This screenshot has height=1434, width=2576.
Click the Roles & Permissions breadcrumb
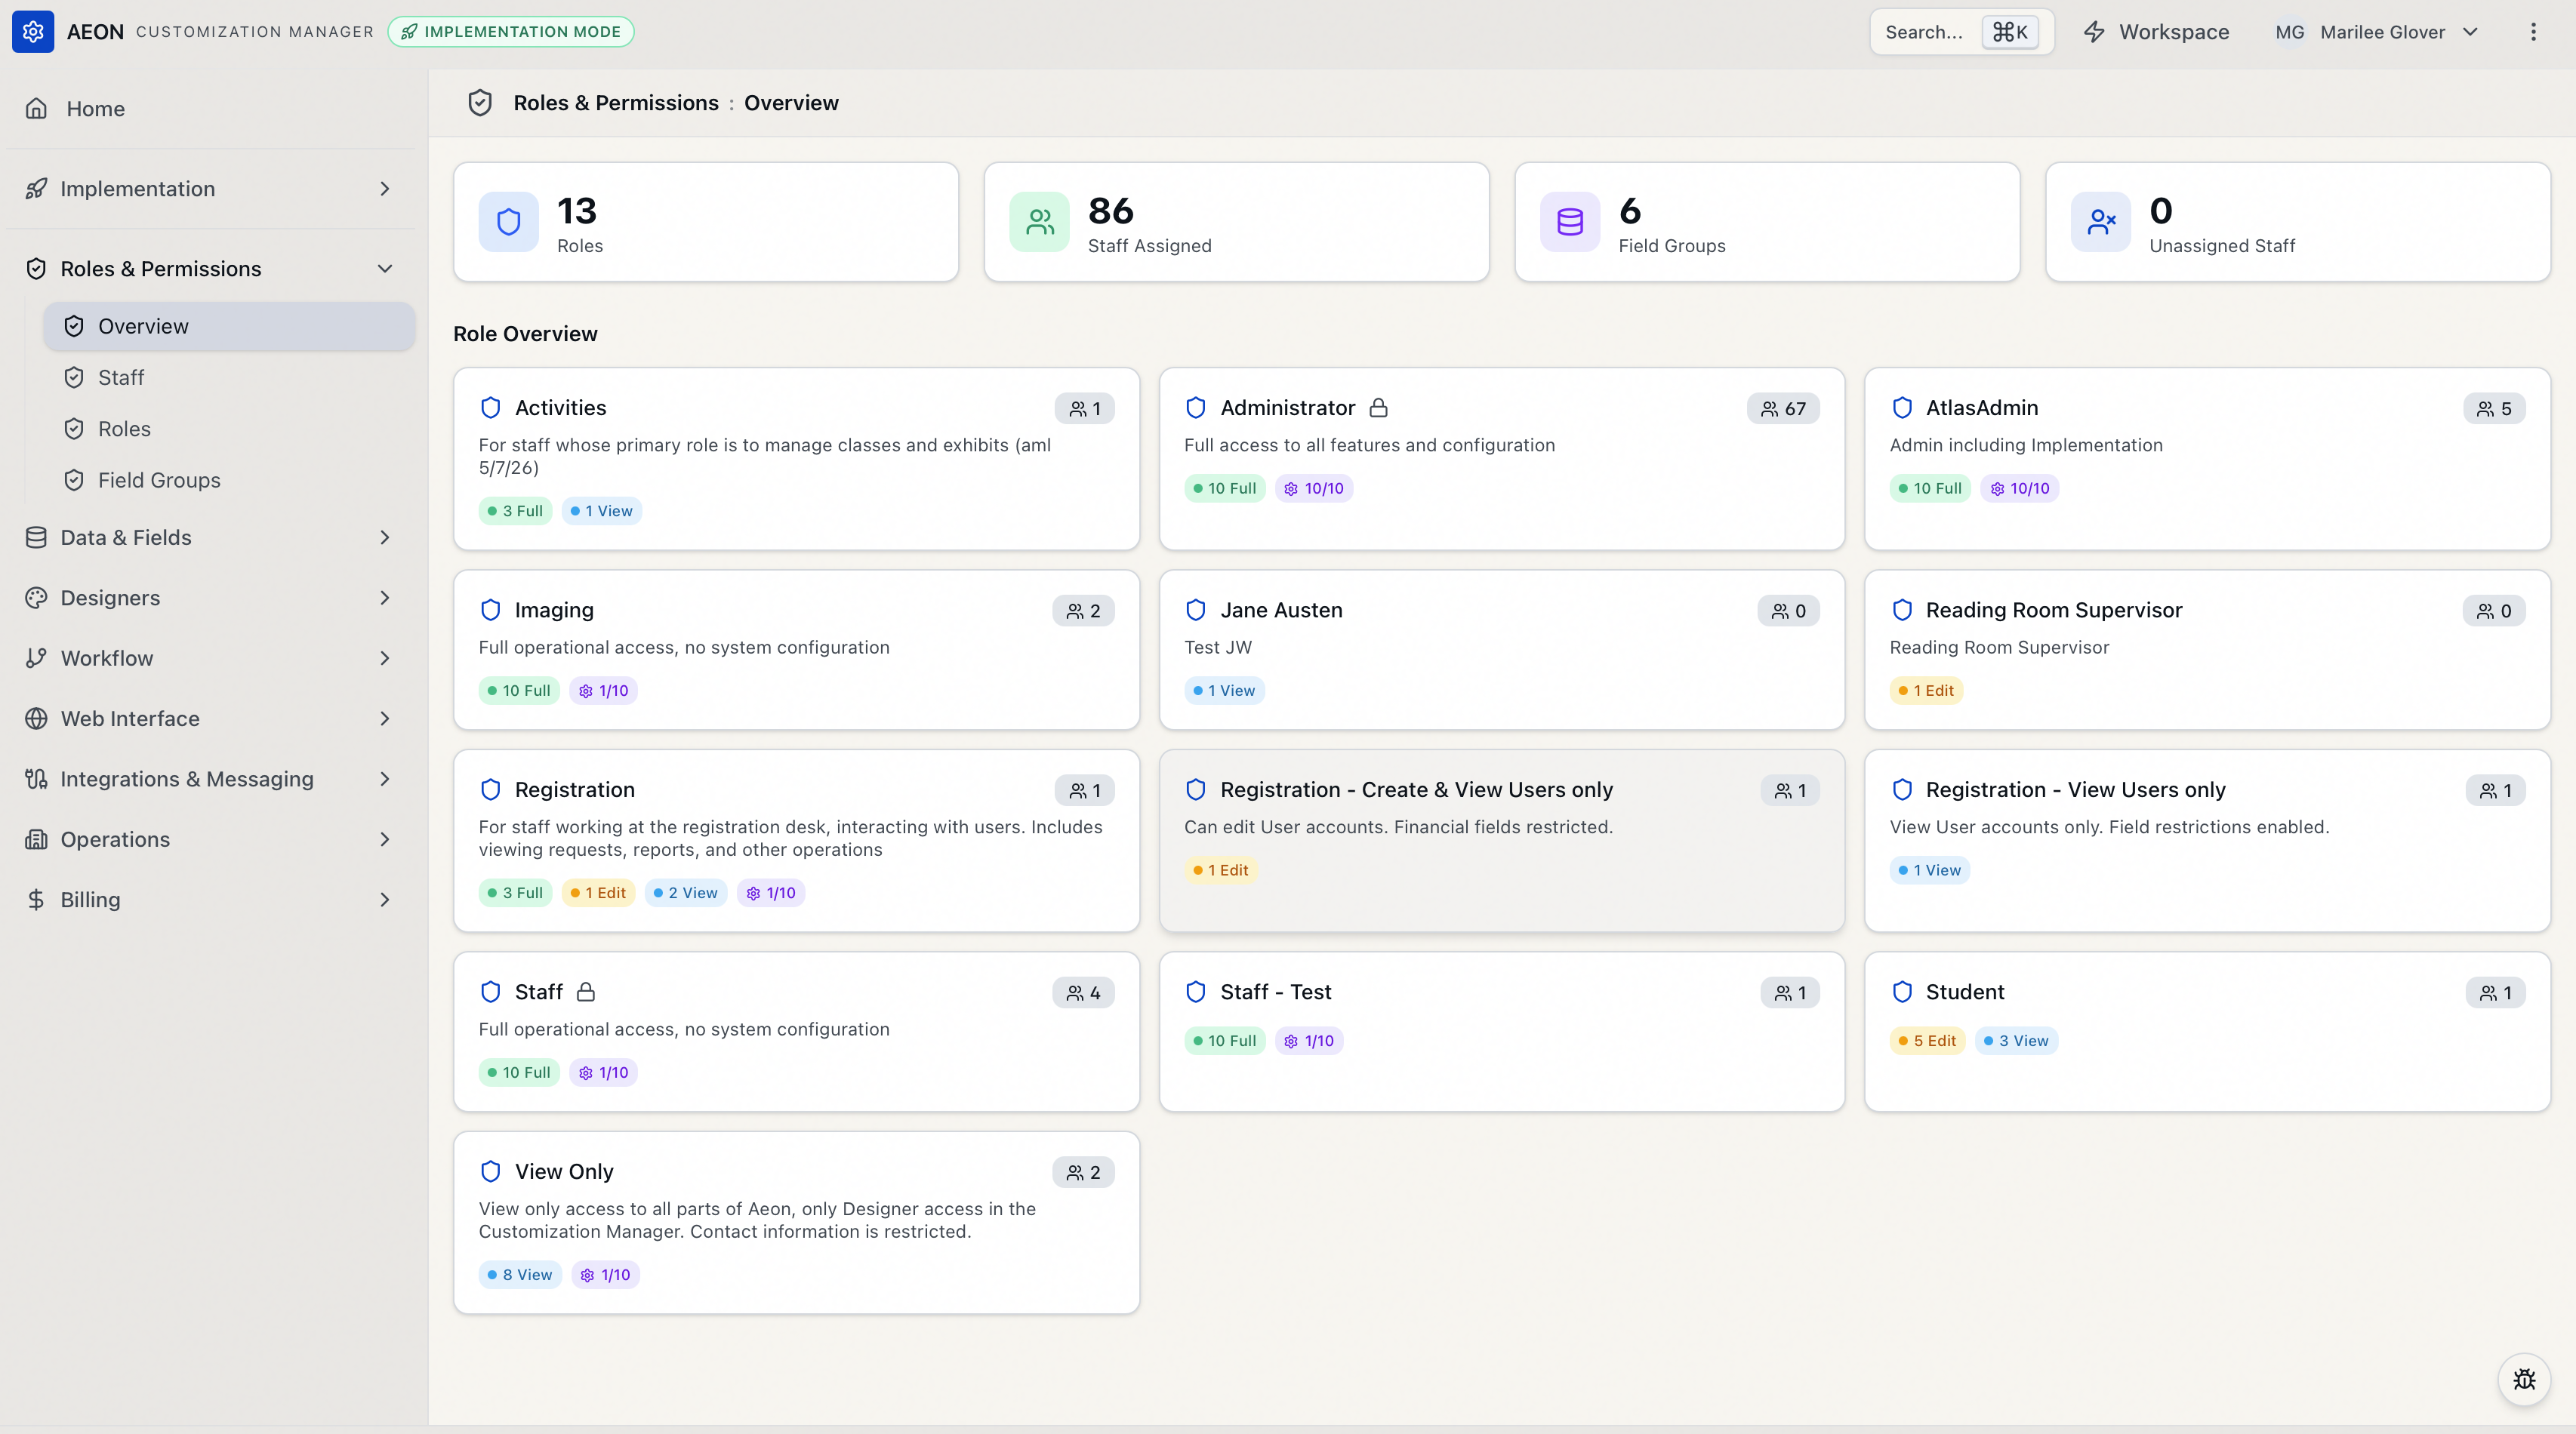click(x=616, y=103)
